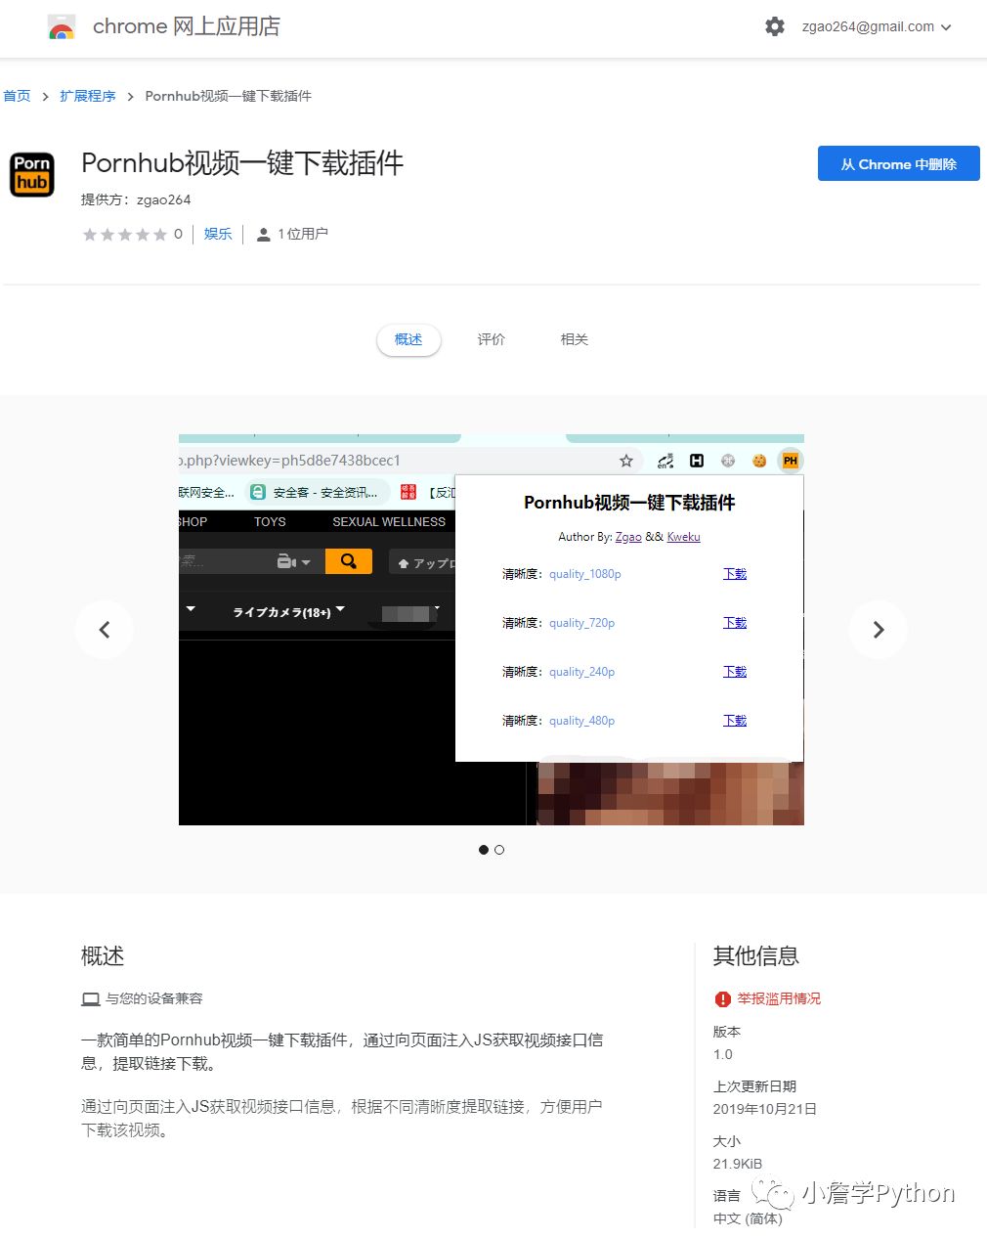Click the bookmark star icon in screenshot

[x=626, y=461]
